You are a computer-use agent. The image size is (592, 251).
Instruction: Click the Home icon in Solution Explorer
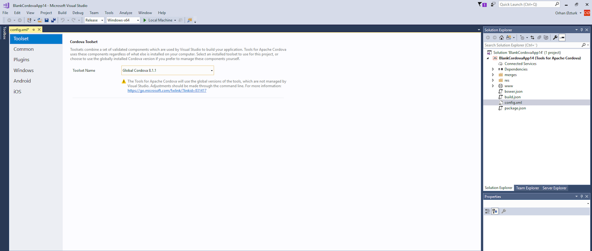click(x=501, y=38)
